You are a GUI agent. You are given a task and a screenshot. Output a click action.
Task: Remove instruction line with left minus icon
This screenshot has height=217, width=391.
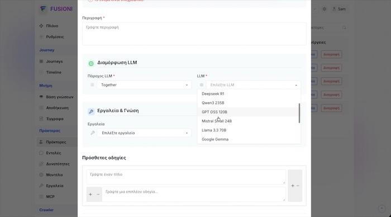[98, 194]
